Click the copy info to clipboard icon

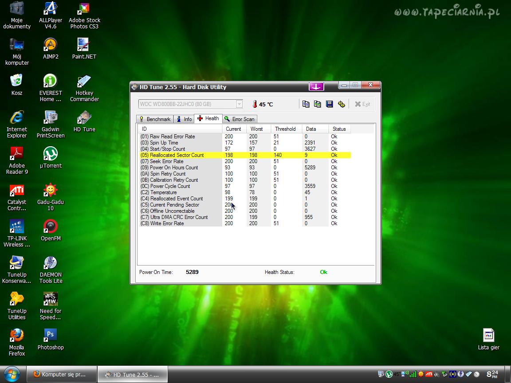click(x=306, y=104)
